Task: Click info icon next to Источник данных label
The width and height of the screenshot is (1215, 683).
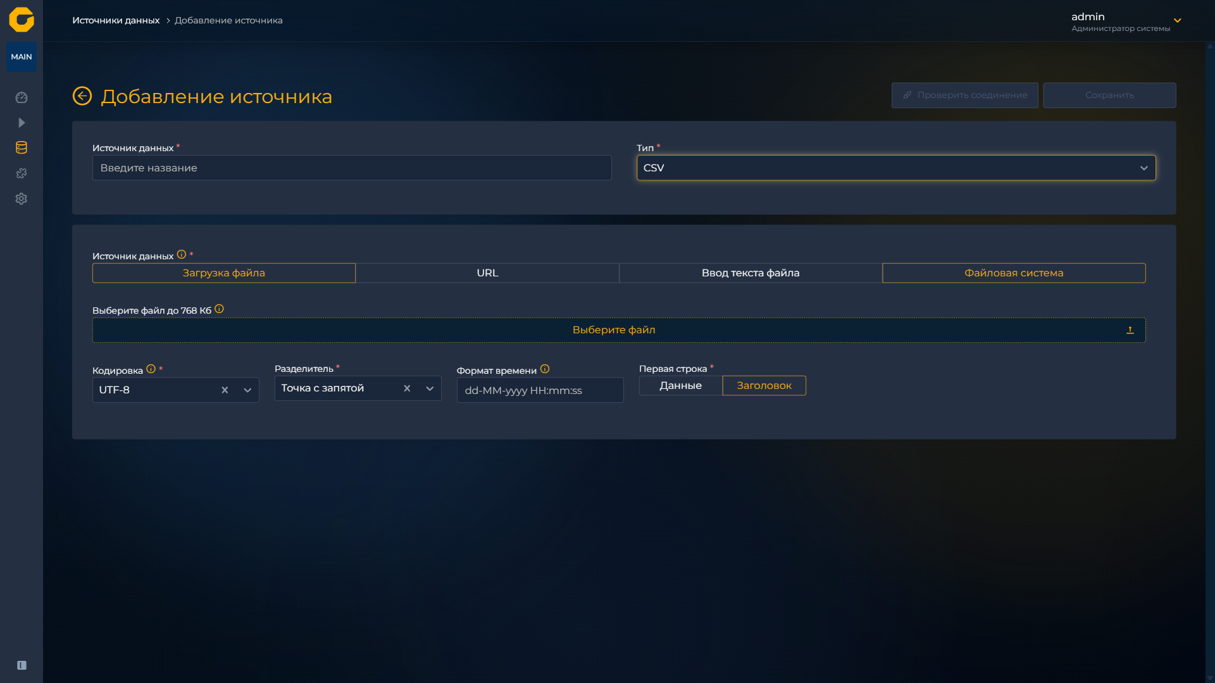Action: point(182,254)
